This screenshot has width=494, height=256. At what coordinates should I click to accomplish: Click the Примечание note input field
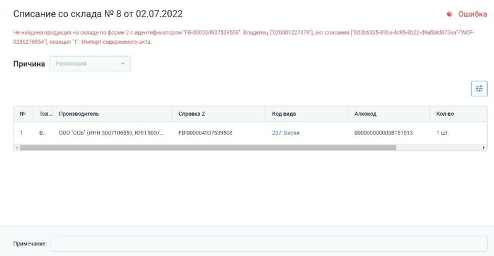(269, 244)
